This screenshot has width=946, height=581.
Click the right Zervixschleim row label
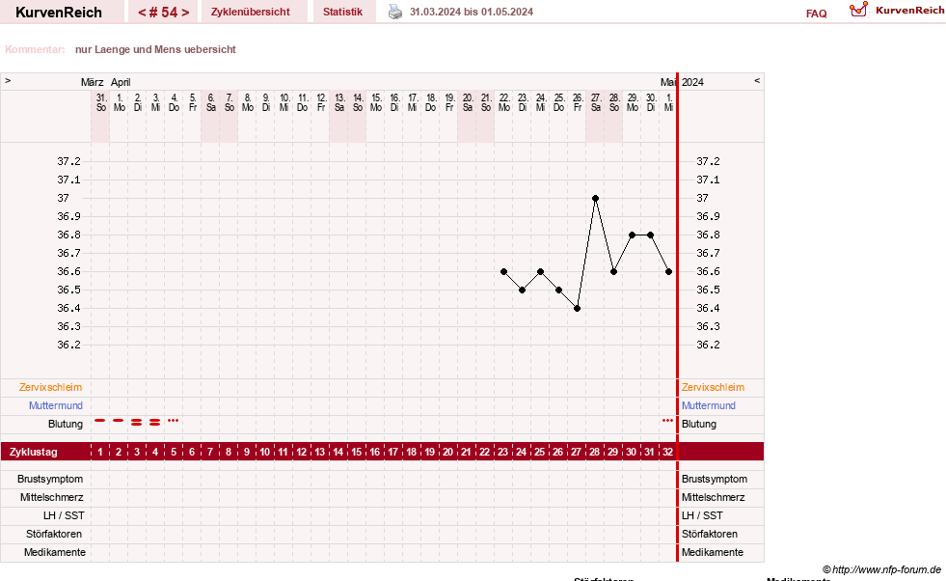click(714, 387)
